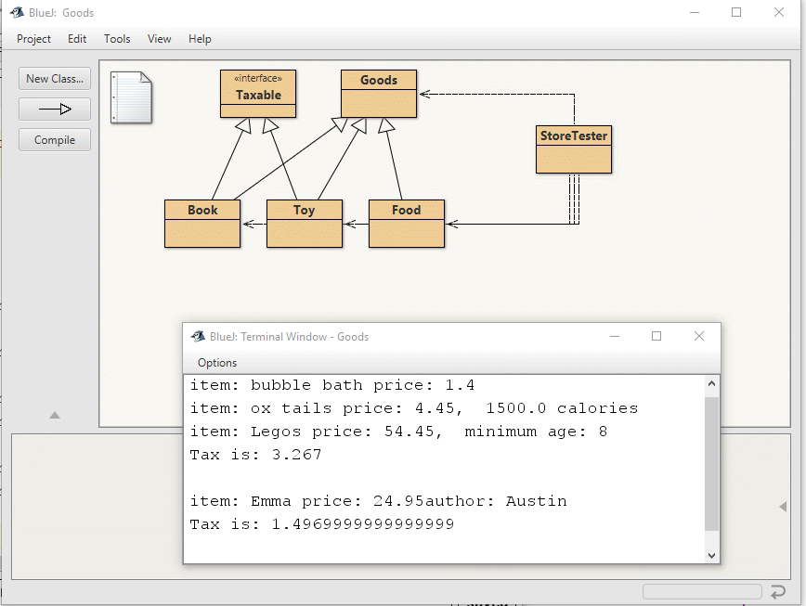Viewport: 806px width, 606px height.
Task: Select the Food class box
Action: [407, 224]
